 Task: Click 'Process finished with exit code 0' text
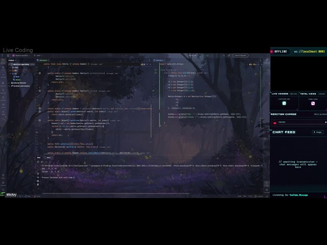[58, 178]
